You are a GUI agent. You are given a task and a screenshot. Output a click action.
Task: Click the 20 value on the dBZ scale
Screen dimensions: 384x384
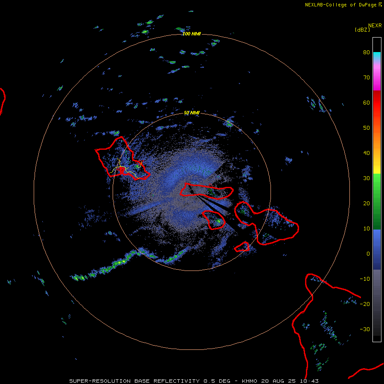[x=367, y=203]
